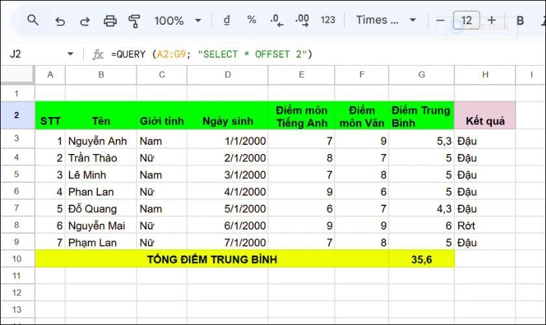This screenshot has width=546, height=325.
Task: Click cell Phan Lan
Action: 101,192
